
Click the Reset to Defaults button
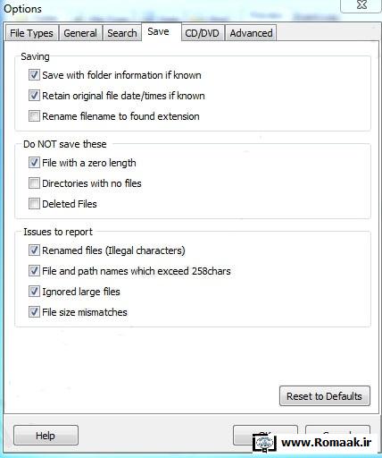[325, 396]
